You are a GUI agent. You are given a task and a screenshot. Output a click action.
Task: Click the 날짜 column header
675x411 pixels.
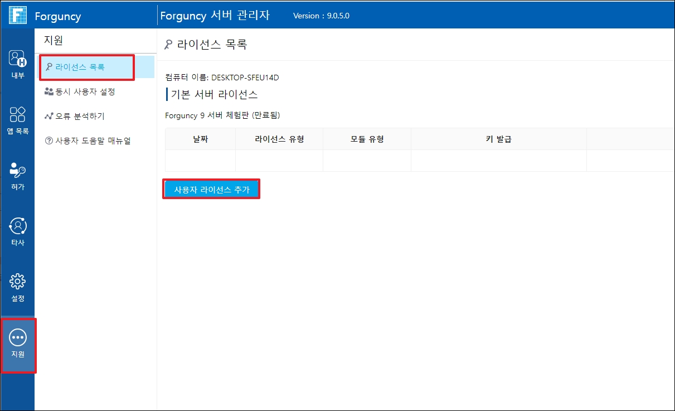200,139
